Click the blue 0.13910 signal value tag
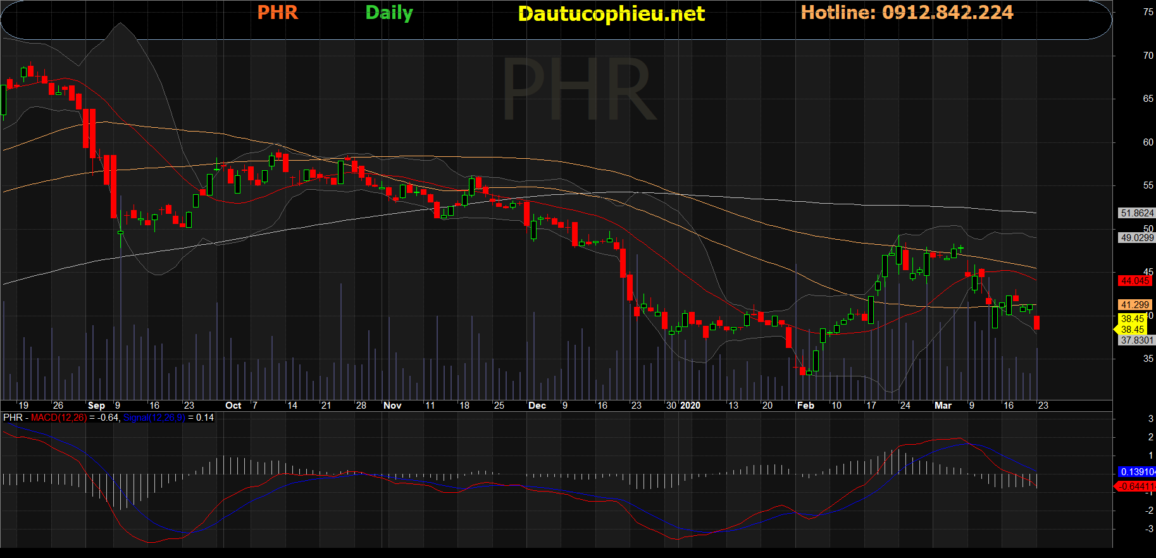1156x558 pixels. point(1137,472)
